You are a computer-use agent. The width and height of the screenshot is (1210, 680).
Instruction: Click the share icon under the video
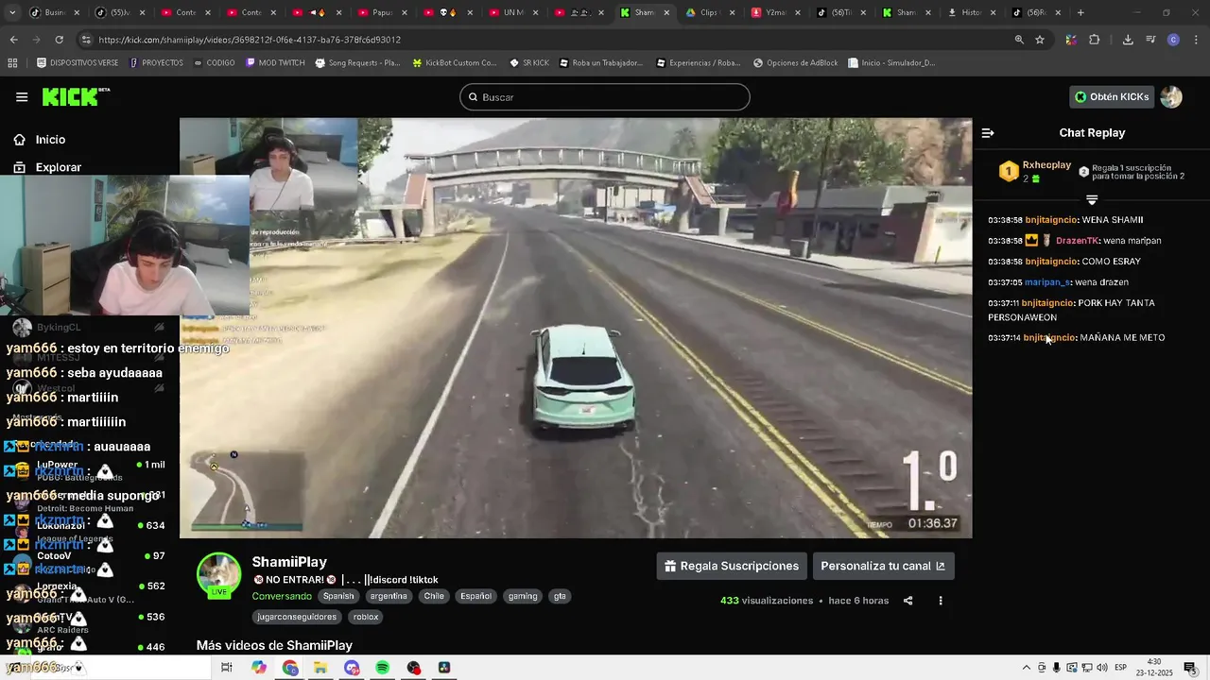907,601
